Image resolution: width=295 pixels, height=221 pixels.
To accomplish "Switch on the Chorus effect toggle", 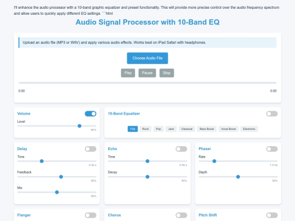I will [x=181, y=215].
